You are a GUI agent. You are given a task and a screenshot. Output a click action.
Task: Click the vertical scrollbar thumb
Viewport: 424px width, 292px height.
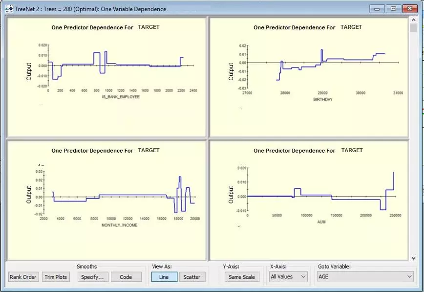(413, 28)
